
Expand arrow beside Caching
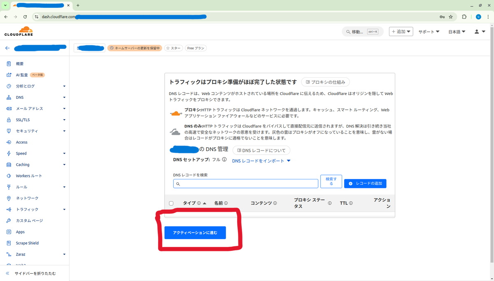point(64,165)
